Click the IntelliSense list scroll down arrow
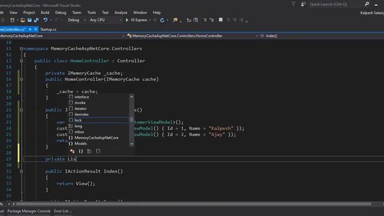 (x=132, y=144)
